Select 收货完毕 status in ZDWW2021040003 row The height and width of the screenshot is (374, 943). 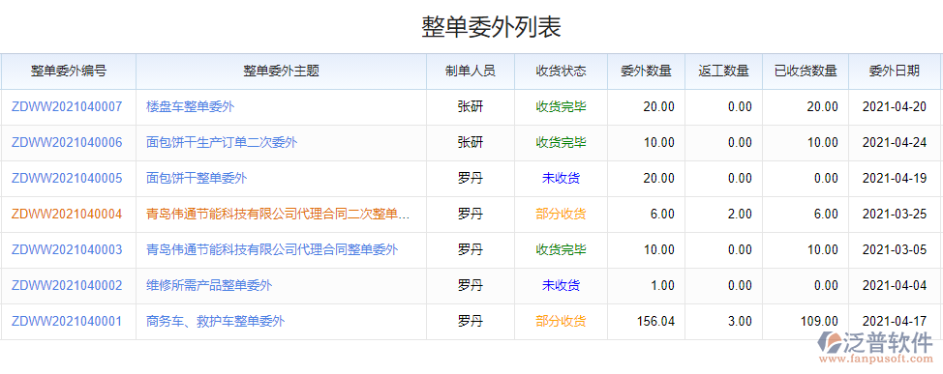click(x=562, y=249)
